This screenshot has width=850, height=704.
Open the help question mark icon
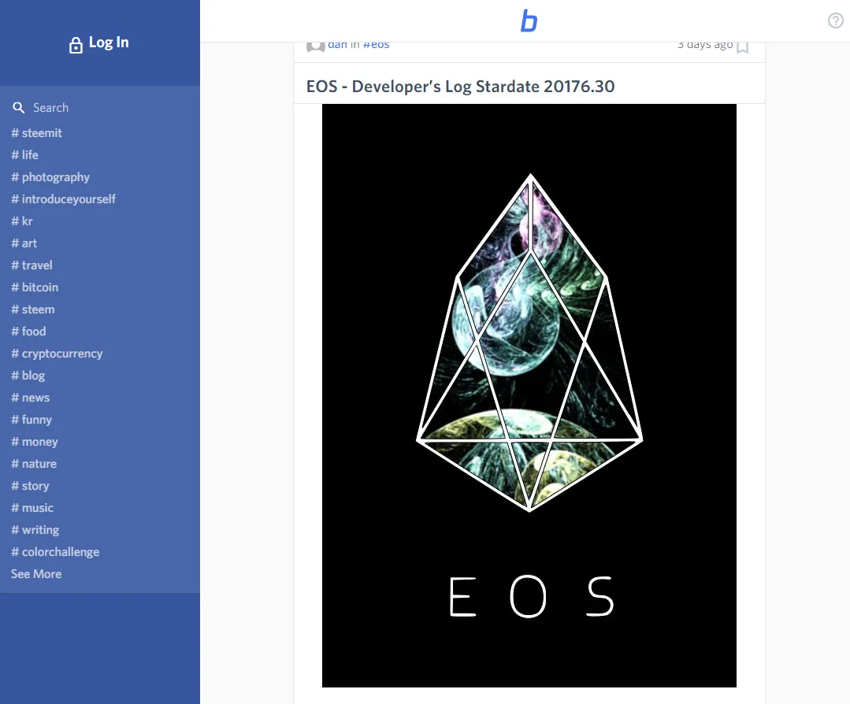835,20
